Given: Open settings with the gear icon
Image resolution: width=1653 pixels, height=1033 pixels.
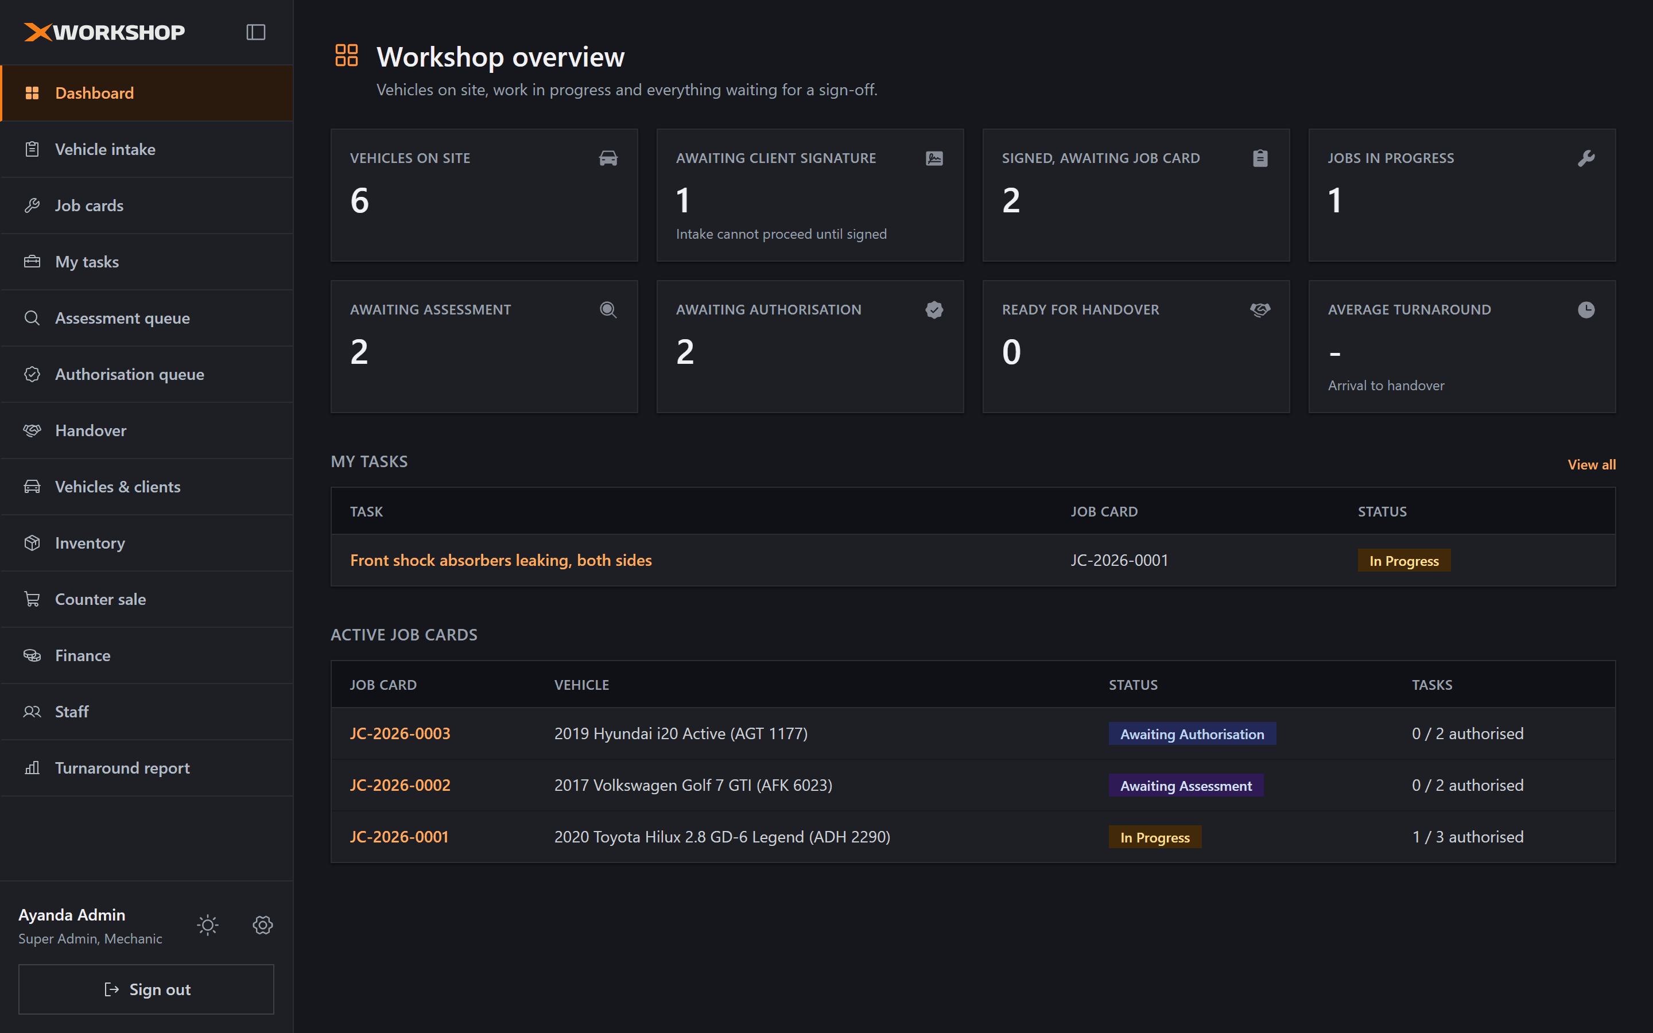Looking at the screenshot, I should tap(263, 925).
